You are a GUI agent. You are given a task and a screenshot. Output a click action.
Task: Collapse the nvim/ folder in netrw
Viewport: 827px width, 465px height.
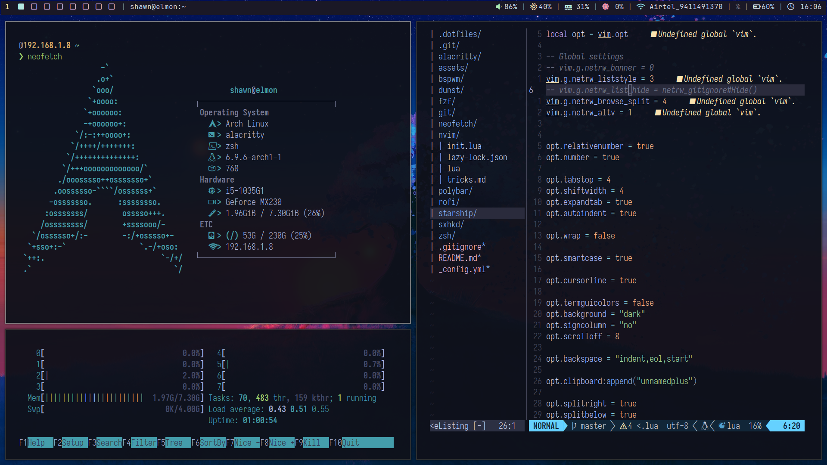tap(449, 135)
